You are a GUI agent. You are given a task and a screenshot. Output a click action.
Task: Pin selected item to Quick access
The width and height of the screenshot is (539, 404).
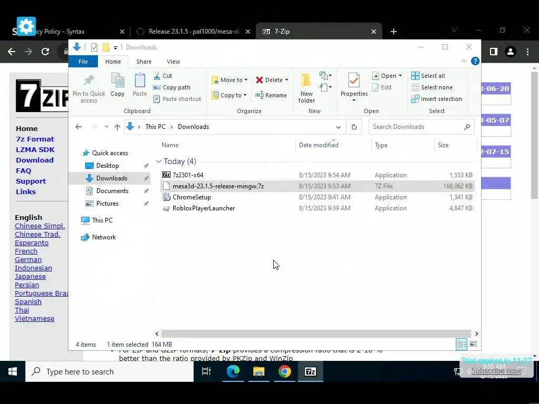tap(88, 88)
